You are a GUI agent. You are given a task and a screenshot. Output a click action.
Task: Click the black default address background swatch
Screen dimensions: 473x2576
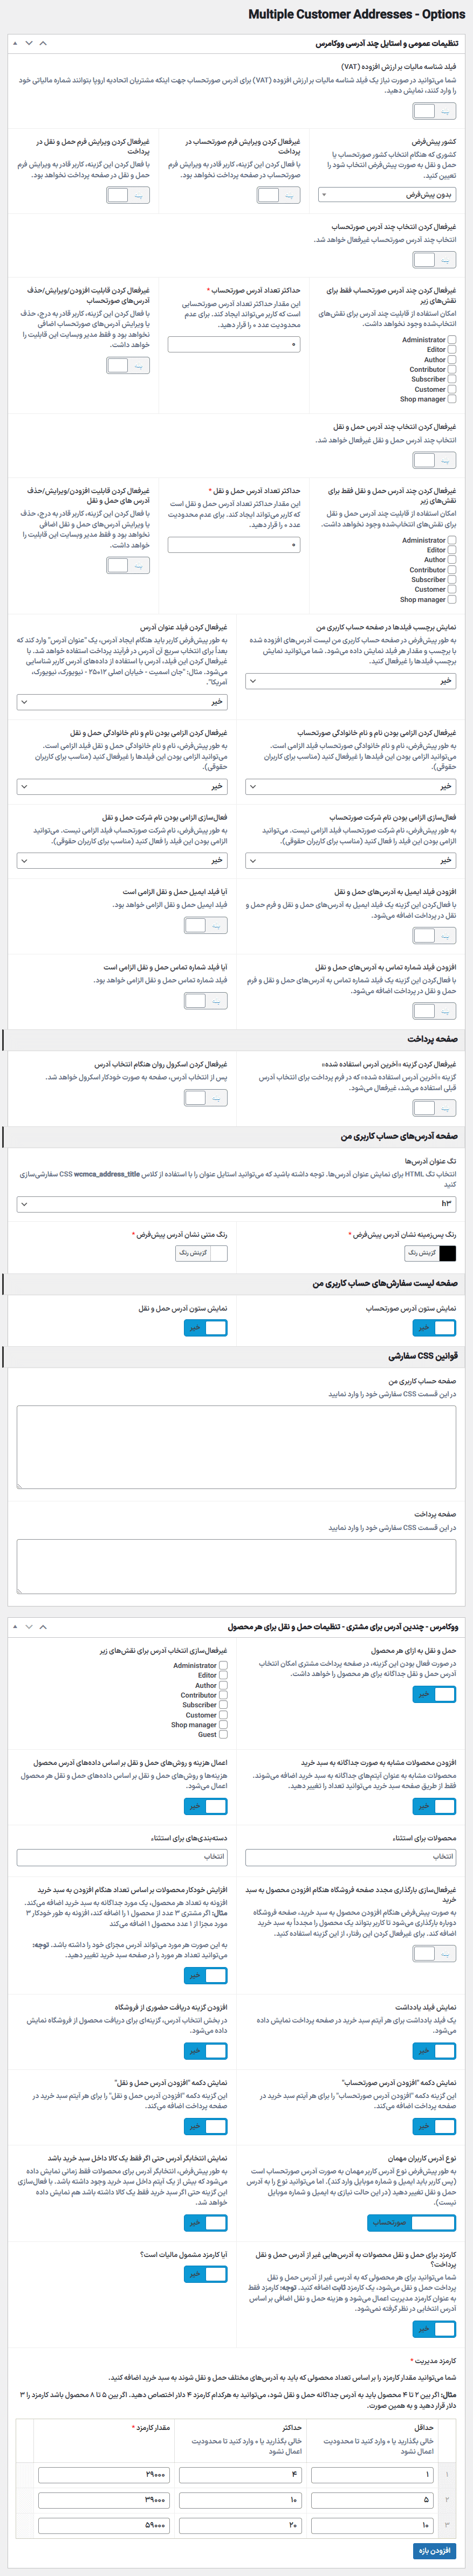click(x=447, y=1252)
